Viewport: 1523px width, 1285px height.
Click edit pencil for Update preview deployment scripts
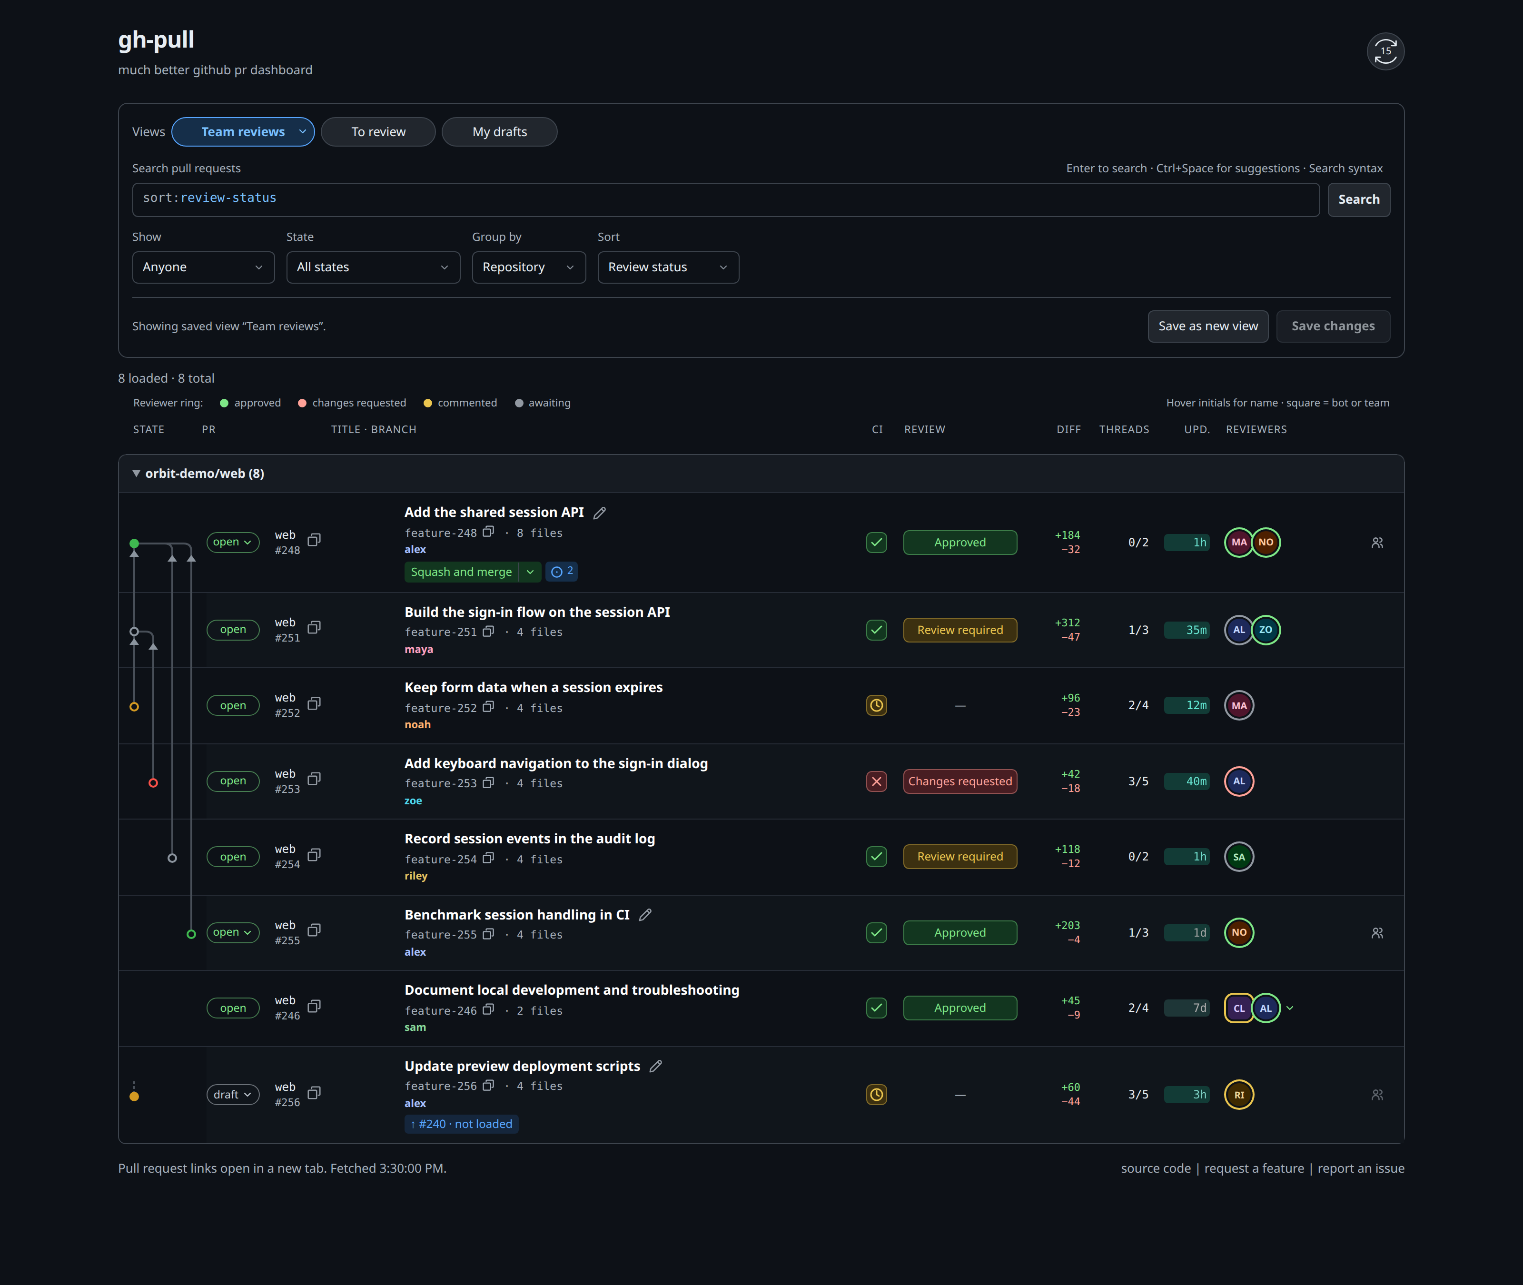655,1067
